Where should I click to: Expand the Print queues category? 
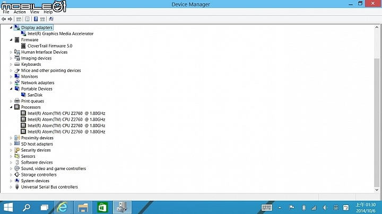pos(11,101)
